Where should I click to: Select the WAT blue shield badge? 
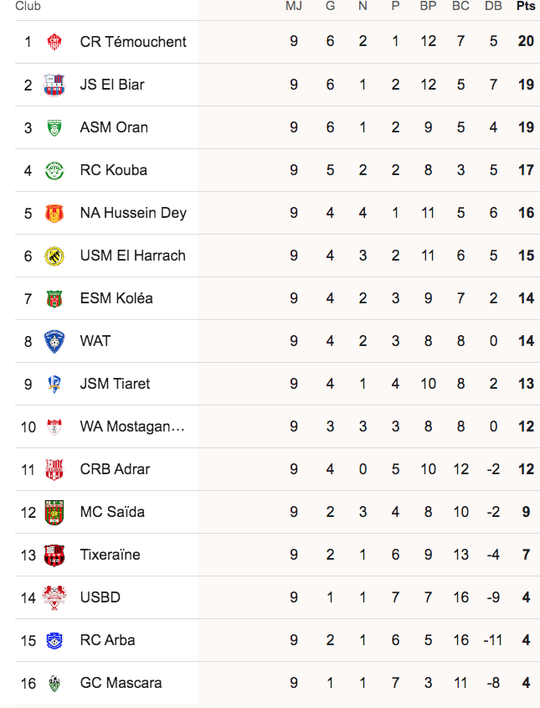coord(54,341)
